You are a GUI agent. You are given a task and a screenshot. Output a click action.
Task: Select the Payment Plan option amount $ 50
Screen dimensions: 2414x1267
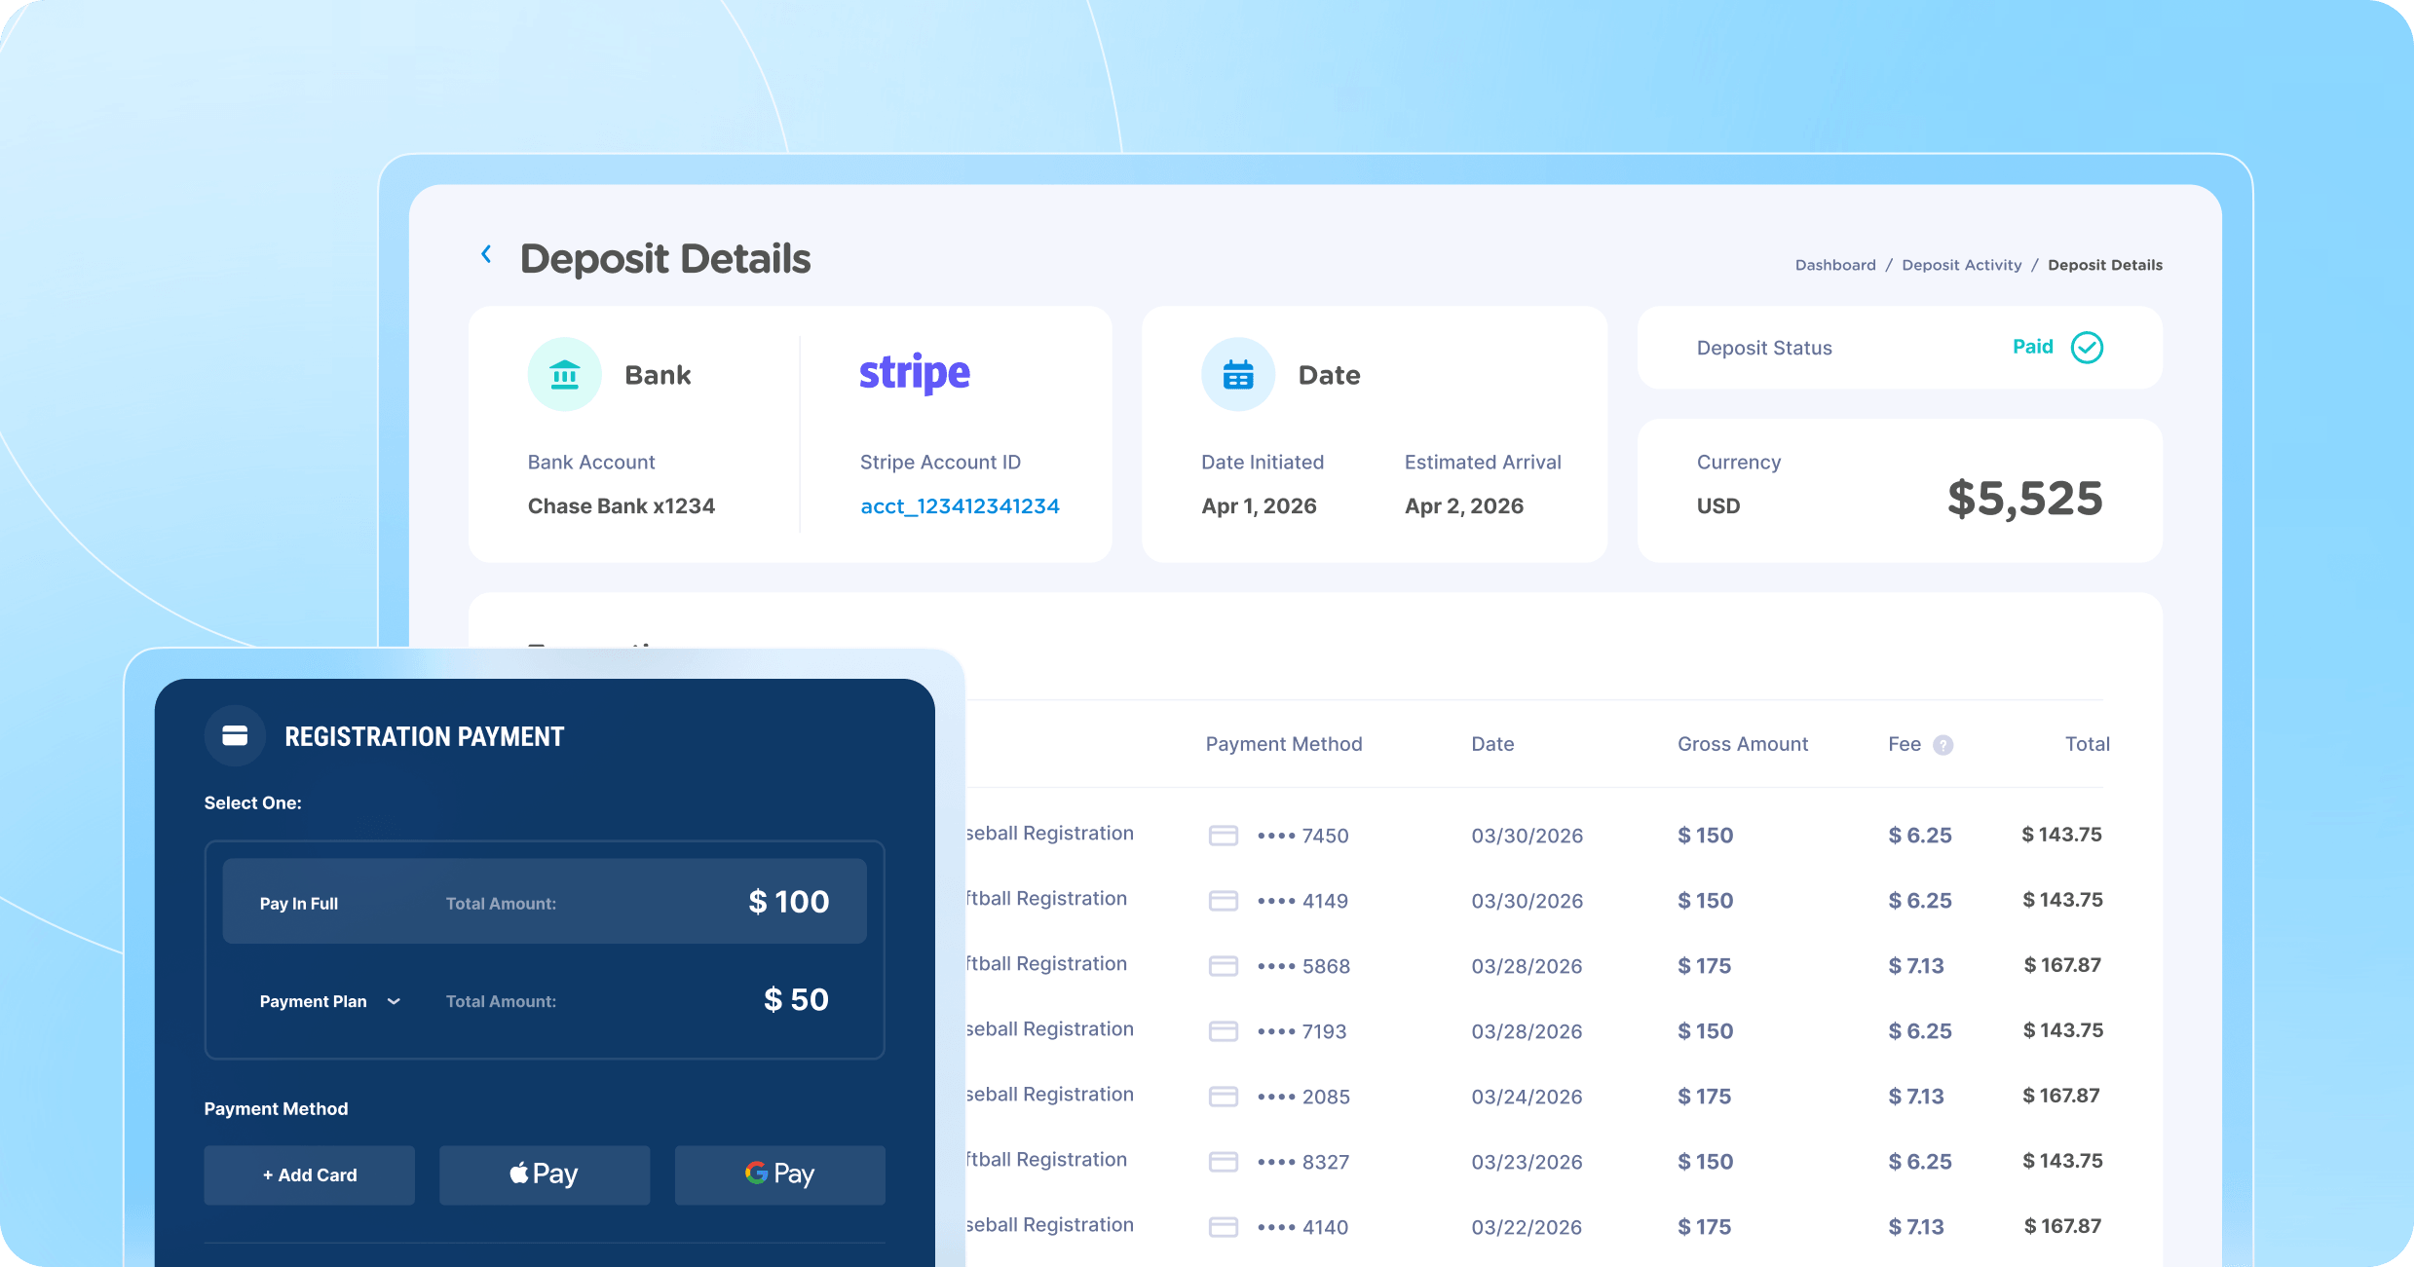pyautogui.click(x=796, y=999)
